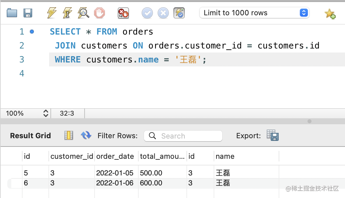Commit transaction with checkmark icon
This screenshot has height=198, width=345.
pyautogui.click(x=147, y=13)
